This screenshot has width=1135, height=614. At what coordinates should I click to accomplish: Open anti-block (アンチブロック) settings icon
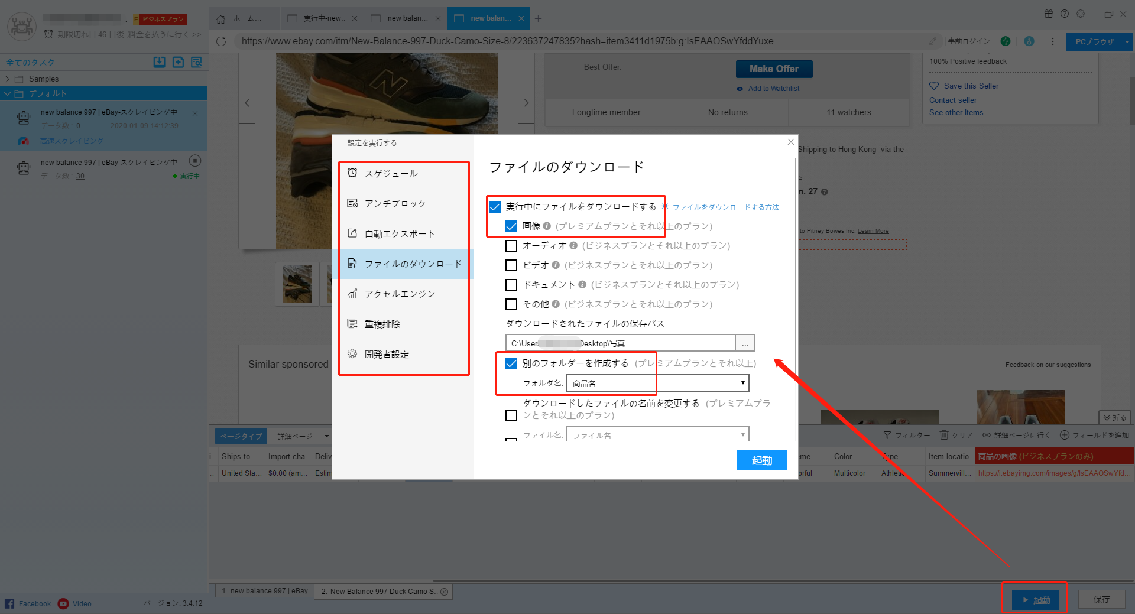(352, 203)
